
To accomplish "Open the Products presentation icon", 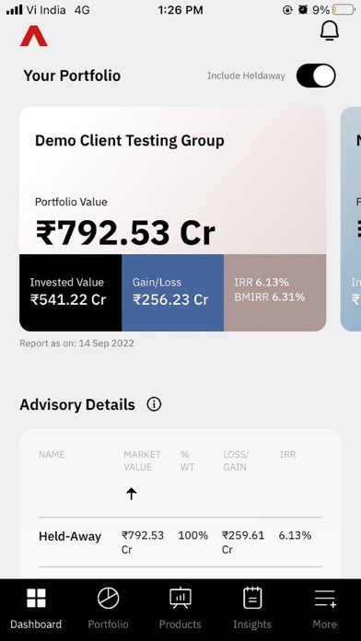I will point(180,598).
